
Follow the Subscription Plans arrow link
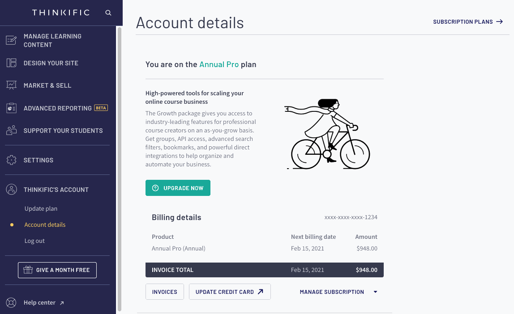click(468, 21)
